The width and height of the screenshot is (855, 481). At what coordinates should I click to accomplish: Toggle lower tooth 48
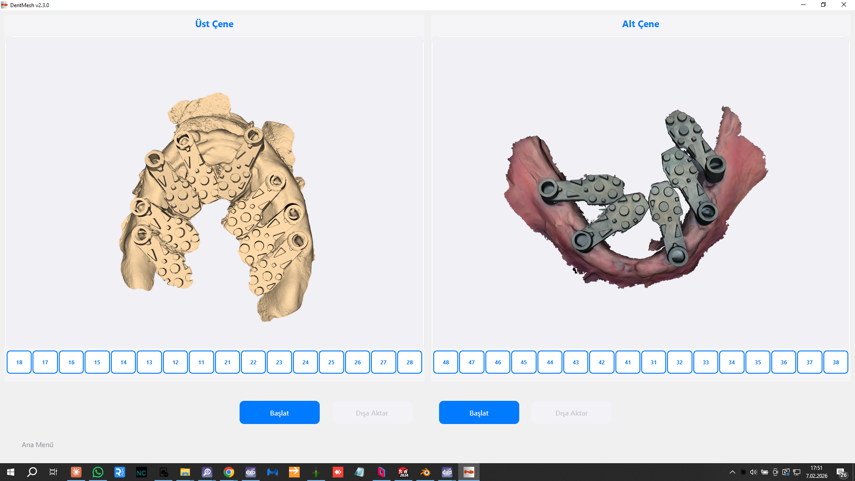coord(446,362)
